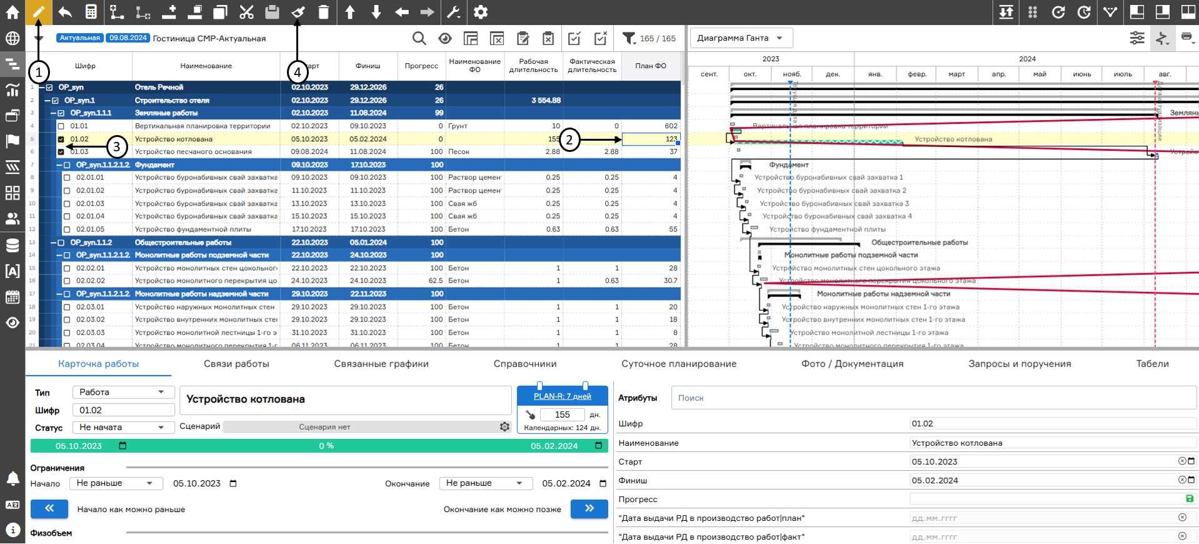Click the PLAN-R: 7 дней link

(x=563, y=396)
